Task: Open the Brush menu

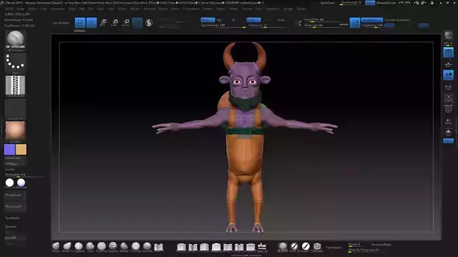Action: pos(32,9)
